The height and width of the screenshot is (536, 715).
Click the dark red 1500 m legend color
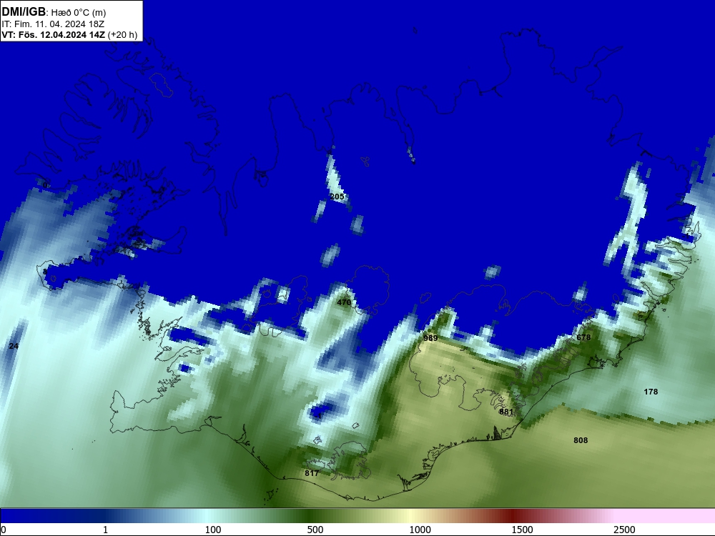coord(513,516)
